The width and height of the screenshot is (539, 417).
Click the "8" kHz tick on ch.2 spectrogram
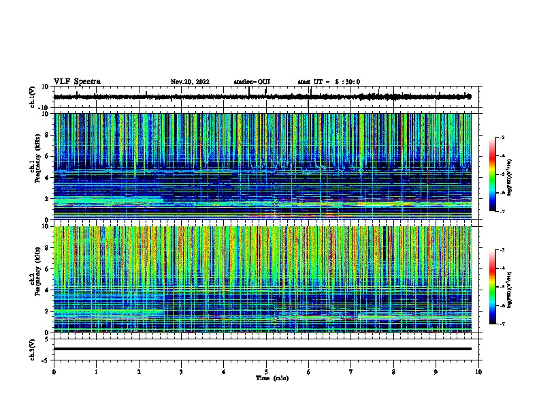pyautogui.click(x=48, y=248)
